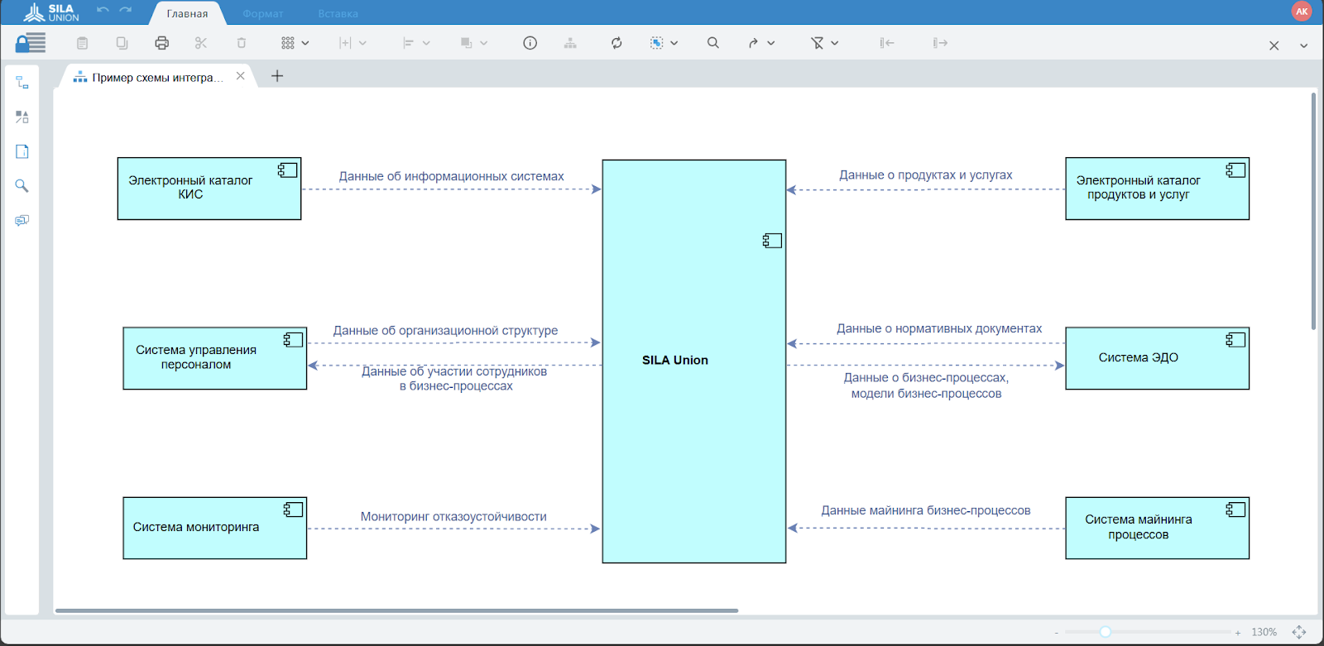Expand the select area dropdown arrow
Viewport: 1324px width, 646px height.
coord(674,43)
